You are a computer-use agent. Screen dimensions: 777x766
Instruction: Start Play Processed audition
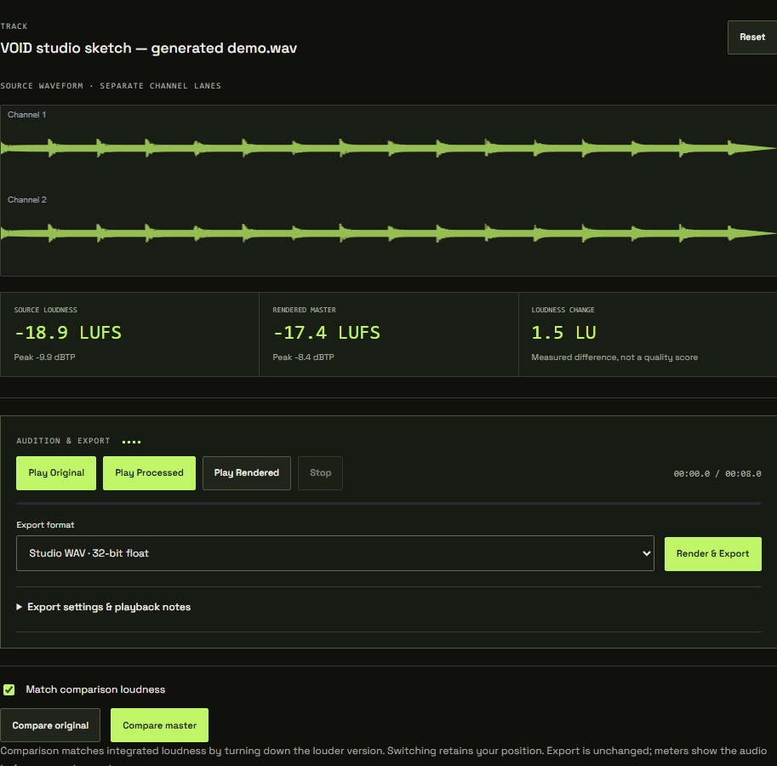[149, 473]
